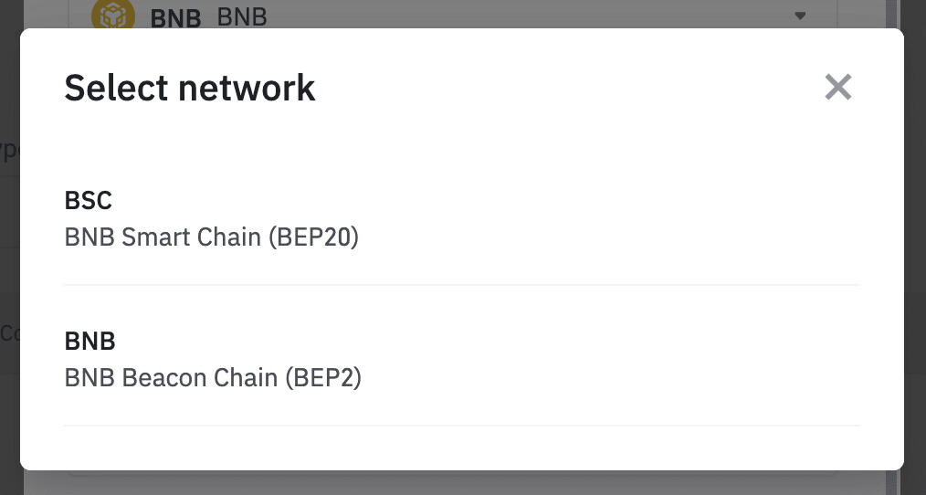Click the BNB coin logo icon
Screen dimensions: 926x495
[x=114, y=16]
